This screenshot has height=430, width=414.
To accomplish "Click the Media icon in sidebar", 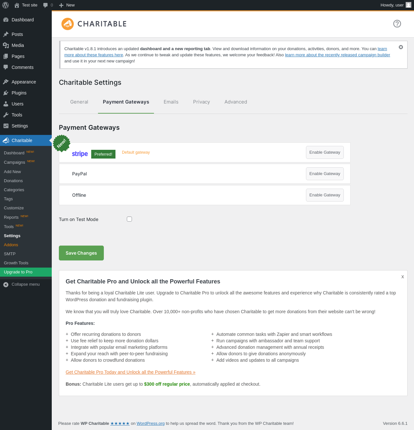I will pos(6,45).
